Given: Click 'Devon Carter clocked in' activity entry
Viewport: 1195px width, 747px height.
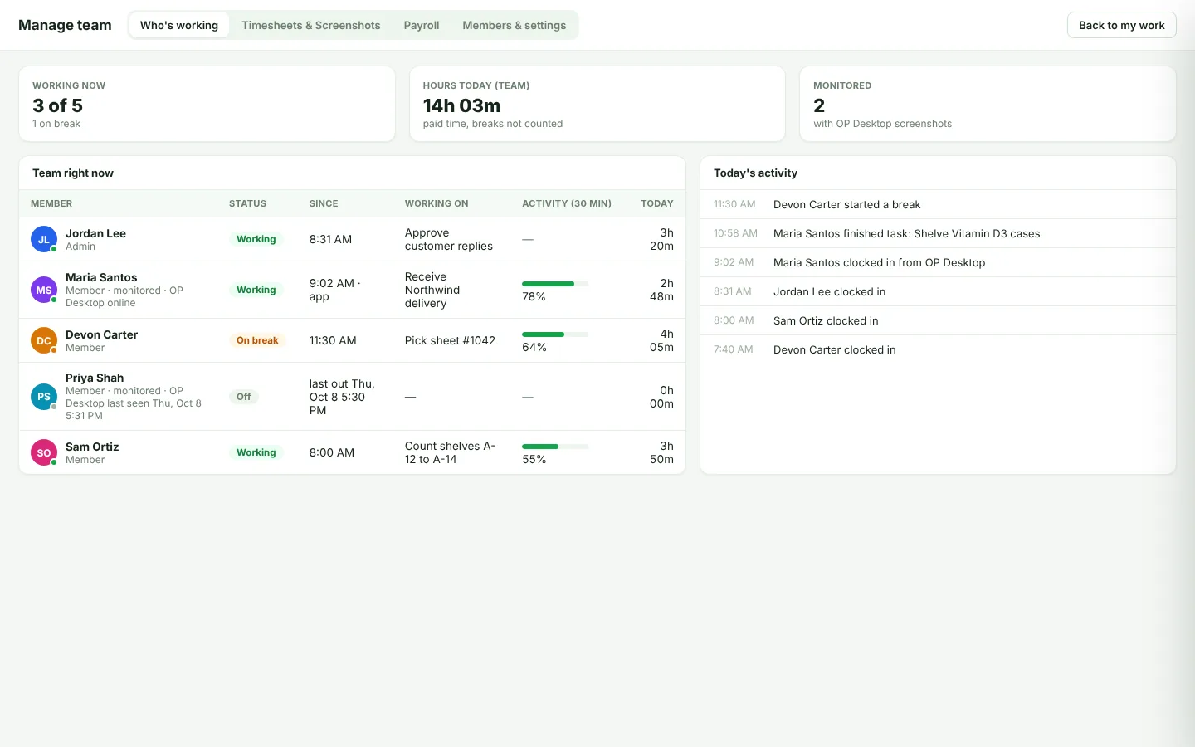Looking at the screenshot, I should click(x=938, y=349).
